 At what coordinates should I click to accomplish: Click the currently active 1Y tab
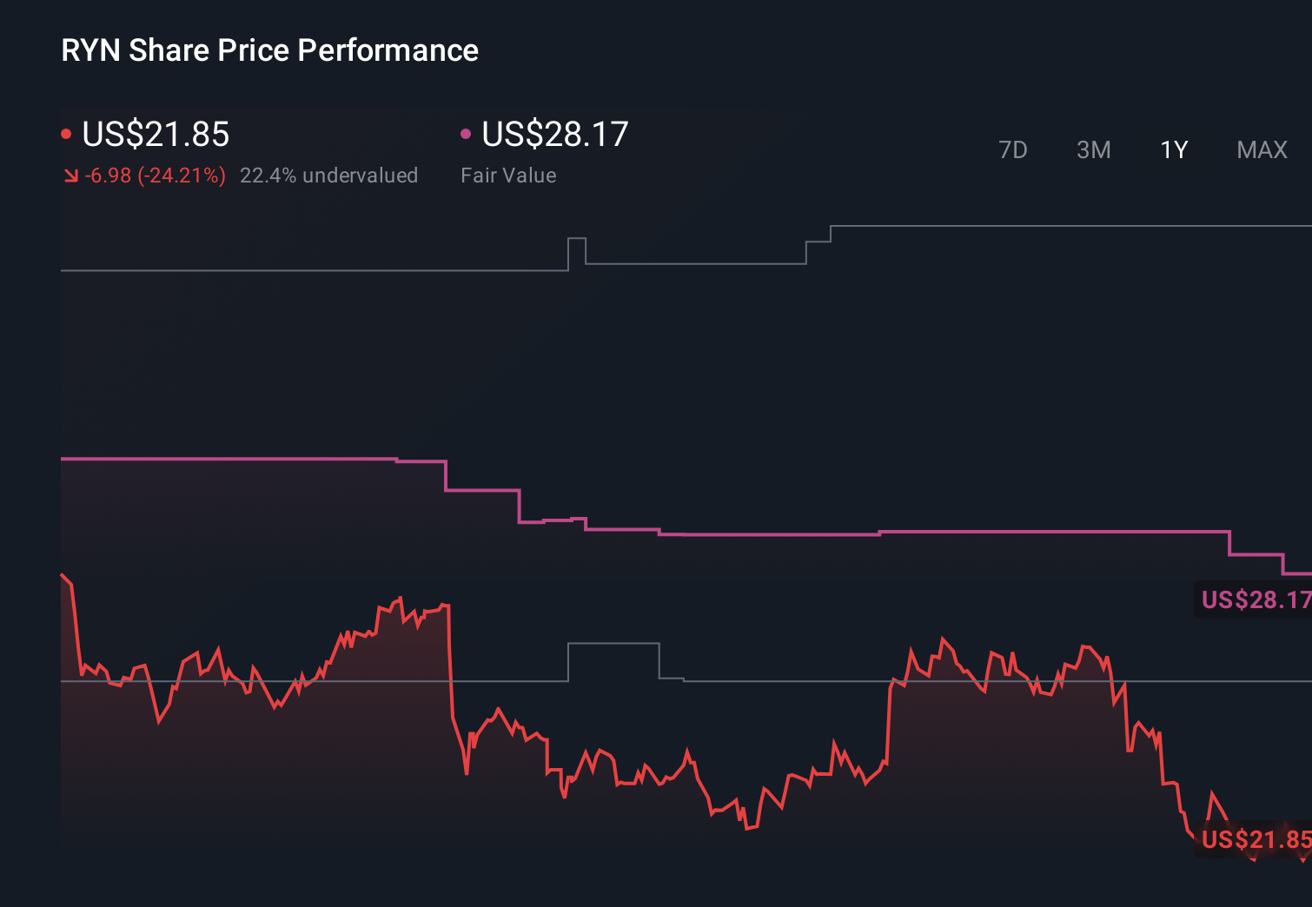pos(1173,149)
